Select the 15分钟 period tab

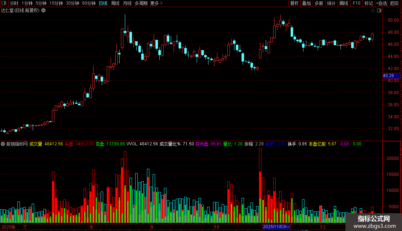(56, 3)
